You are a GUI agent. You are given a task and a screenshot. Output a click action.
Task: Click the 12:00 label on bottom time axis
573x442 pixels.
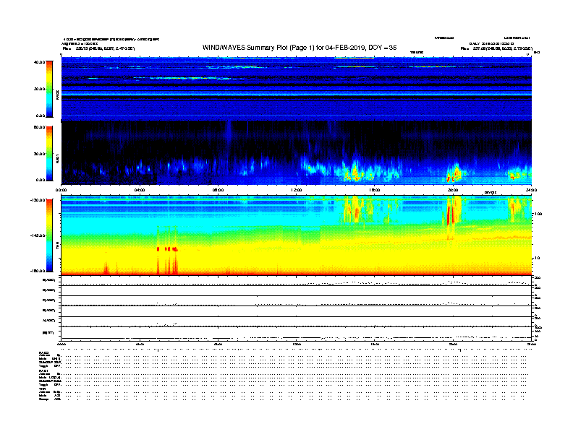pos(296,344)
